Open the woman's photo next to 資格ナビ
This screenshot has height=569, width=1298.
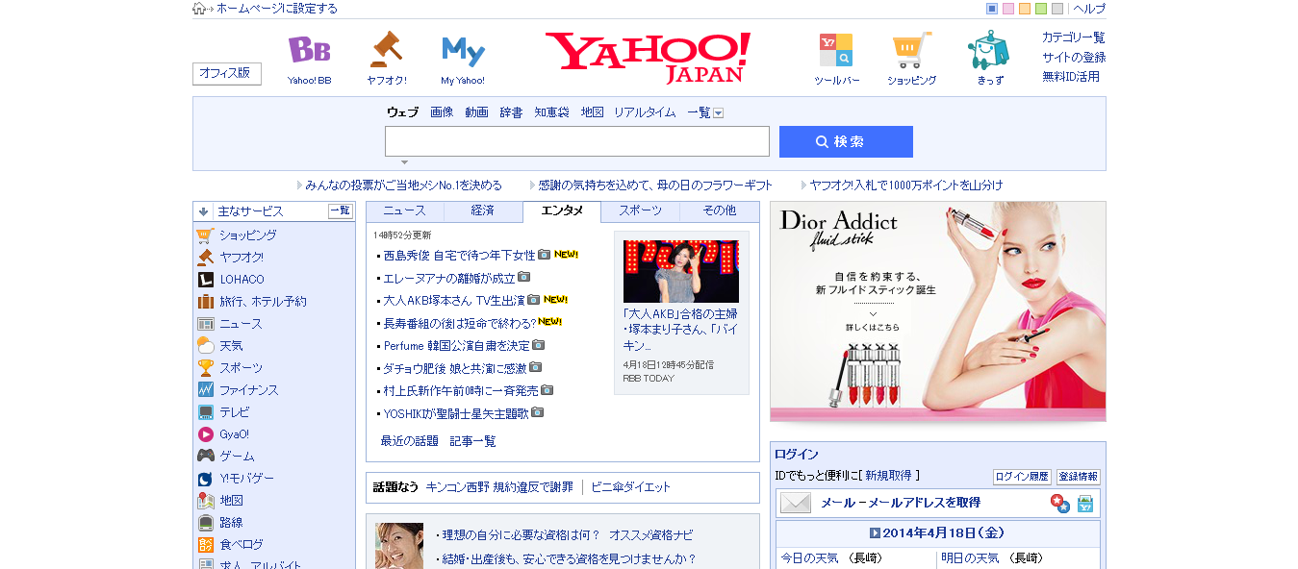(x=399, y=546)
